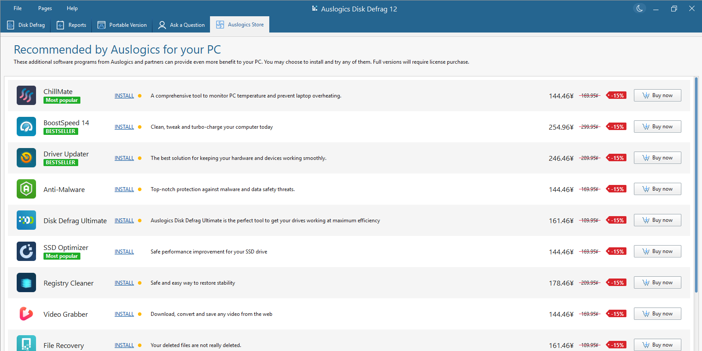Viewport: 702px width, 351px height.
Task: Open the File menu
Action: [18, 8]
